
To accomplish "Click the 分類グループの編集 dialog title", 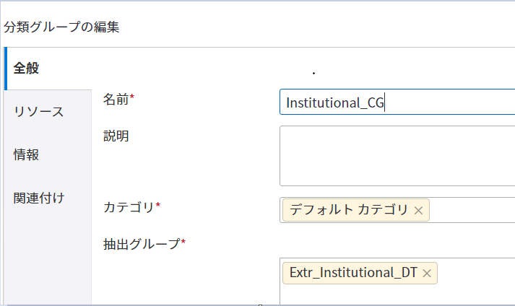I will (x=61, y=27).
